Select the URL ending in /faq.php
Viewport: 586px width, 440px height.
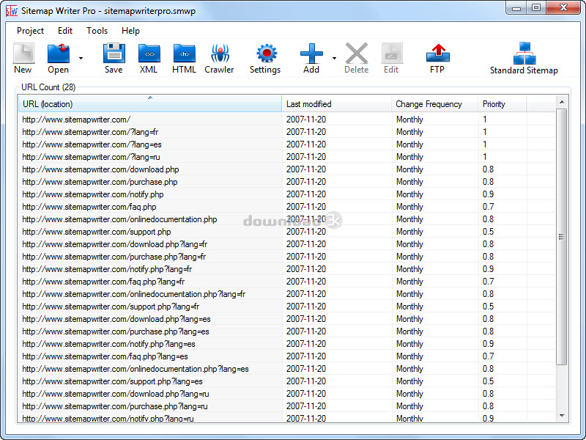point(89,207)
